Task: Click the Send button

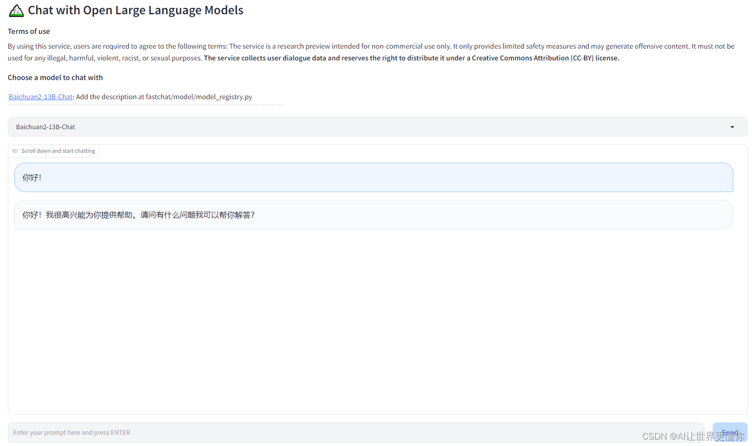Action: click(x=730, y=432)
